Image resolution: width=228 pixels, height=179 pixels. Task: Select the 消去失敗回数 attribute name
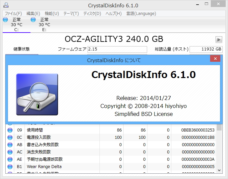(x=39, y=152)
